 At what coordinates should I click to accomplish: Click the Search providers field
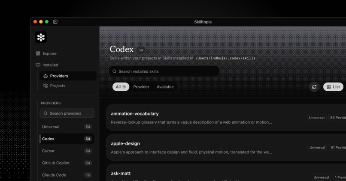(x=67, y=113)
